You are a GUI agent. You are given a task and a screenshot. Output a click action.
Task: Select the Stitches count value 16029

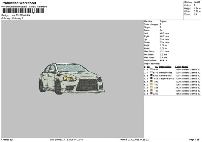(197, 2)
